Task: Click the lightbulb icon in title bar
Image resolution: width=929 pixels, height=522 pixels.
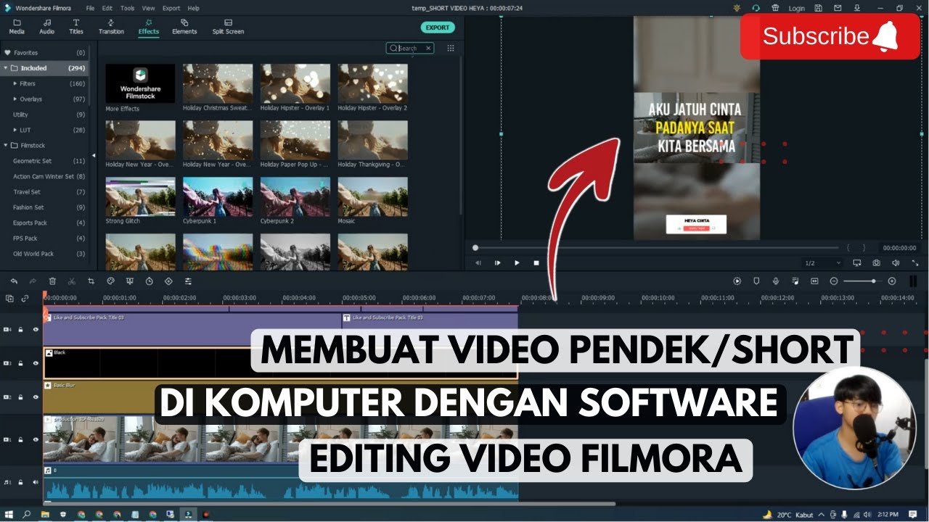Action: pyautogui.click(x=737, y=8)
